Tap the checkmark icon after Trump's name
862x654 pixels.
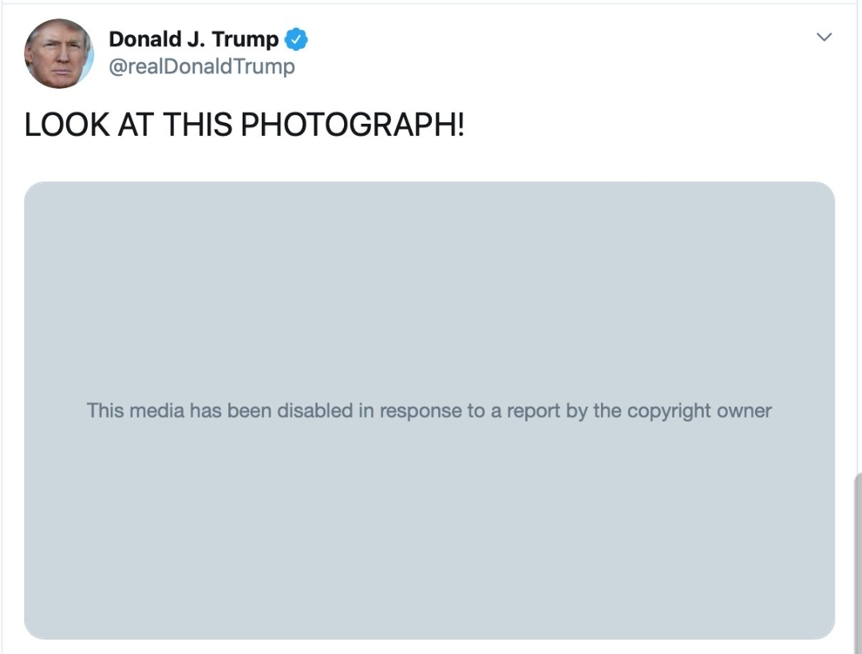click(x=297, y=38)
